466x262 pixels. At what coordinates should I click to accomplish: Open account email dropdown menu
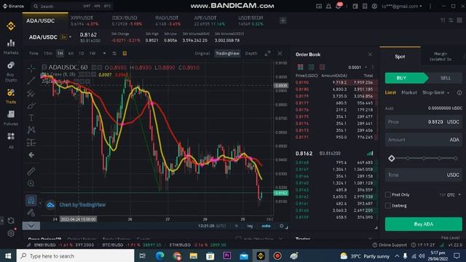point(402,6)
